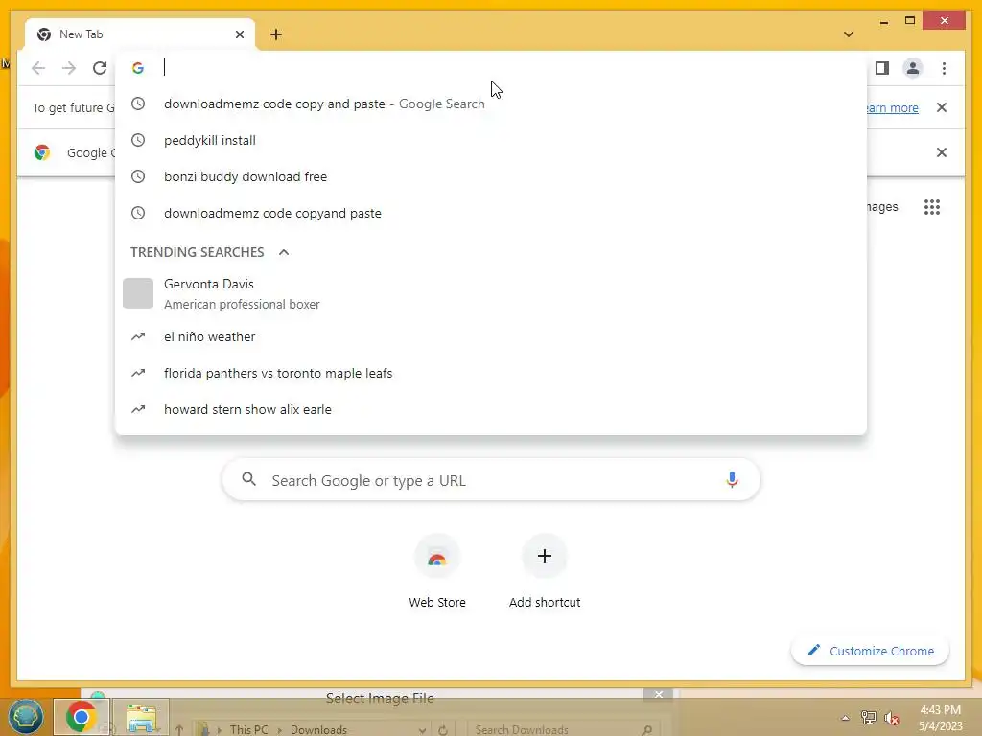The image size is (982, 736).
Task: Click the back navigation arrow
Action: [x=38, y=68]
